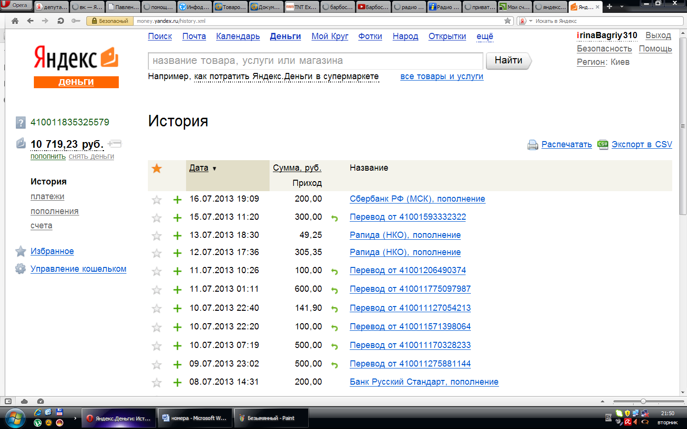Image resolution: width=687 pixels, height=429 pixels.
Task: Click the printer icon for Распечатать
Action: click(533, 145)
